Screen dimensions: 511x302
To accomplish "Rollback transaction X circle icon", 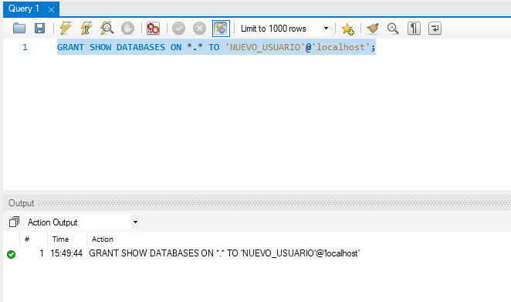I will tap(199, 29).
